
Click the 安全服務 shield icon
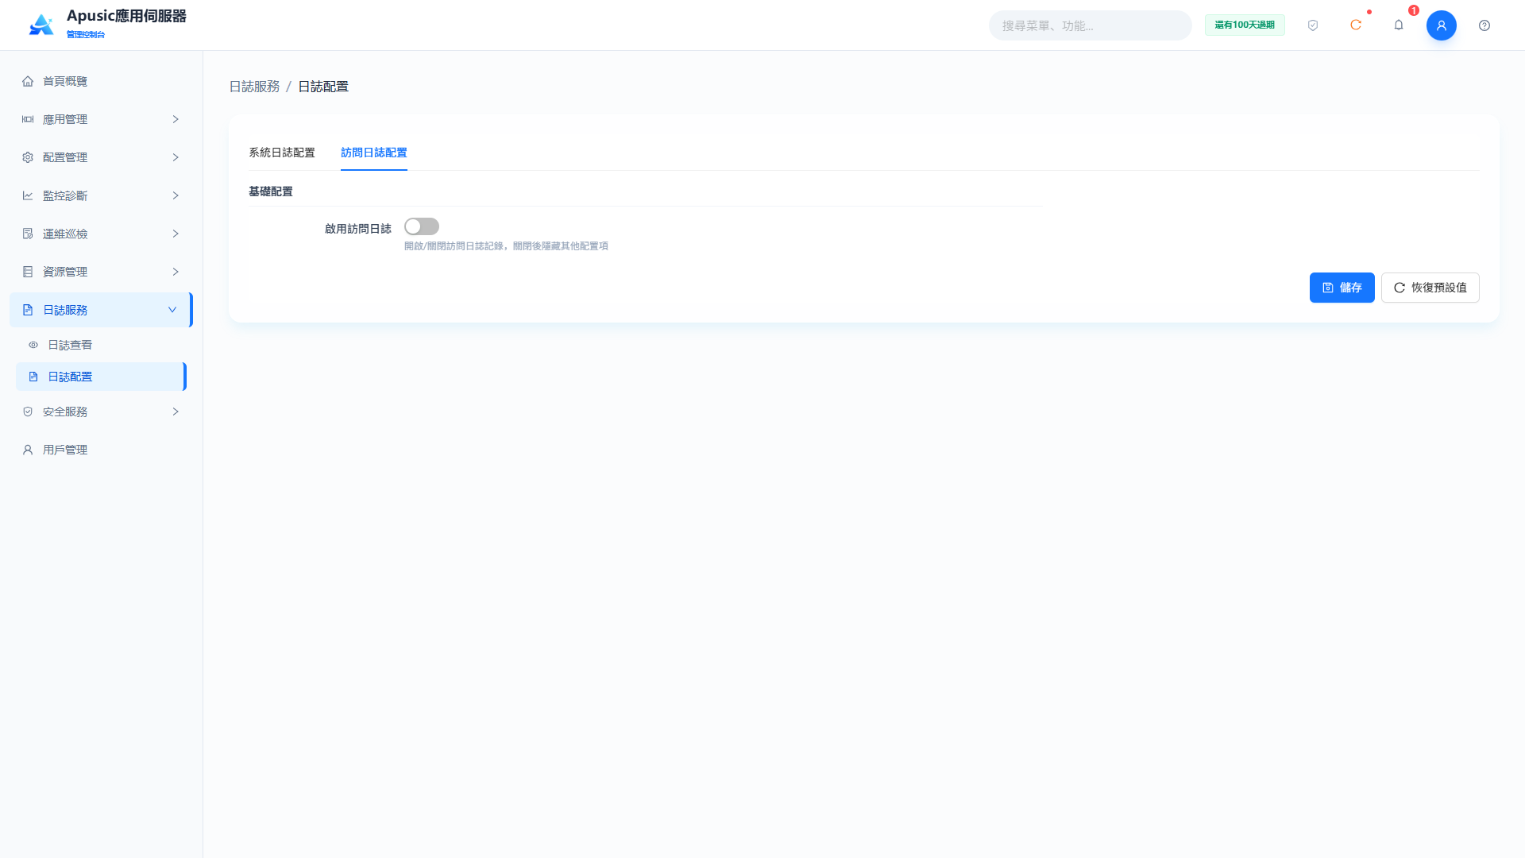point(28,412)
